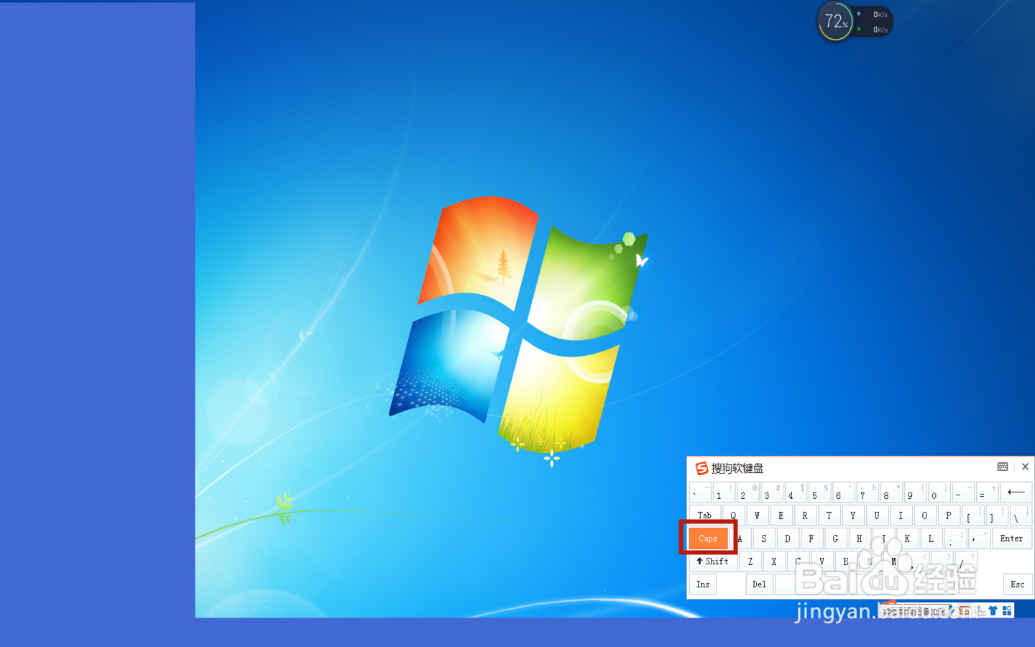
Task: Tap the P key
Action: (949, 515)
